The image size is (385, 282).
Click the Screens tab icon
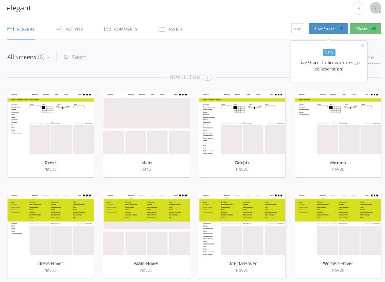point(10,29)
